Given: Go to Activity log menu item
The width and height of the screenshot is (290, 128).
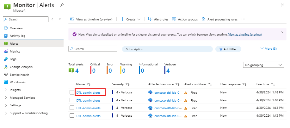Looking at the screenshot, I should (x=17, y=36).
